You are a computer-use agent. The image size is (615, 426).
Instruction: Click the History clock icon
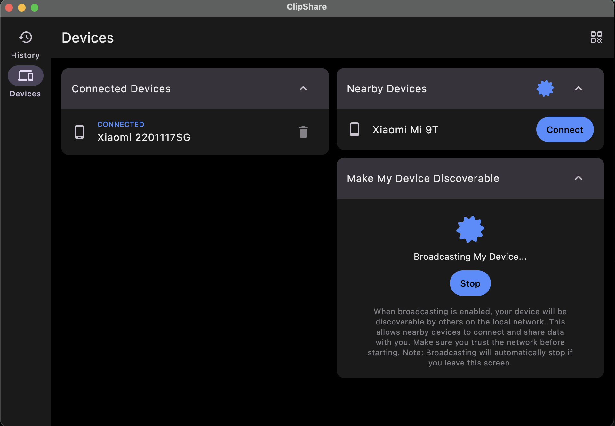tap(26, 37)
